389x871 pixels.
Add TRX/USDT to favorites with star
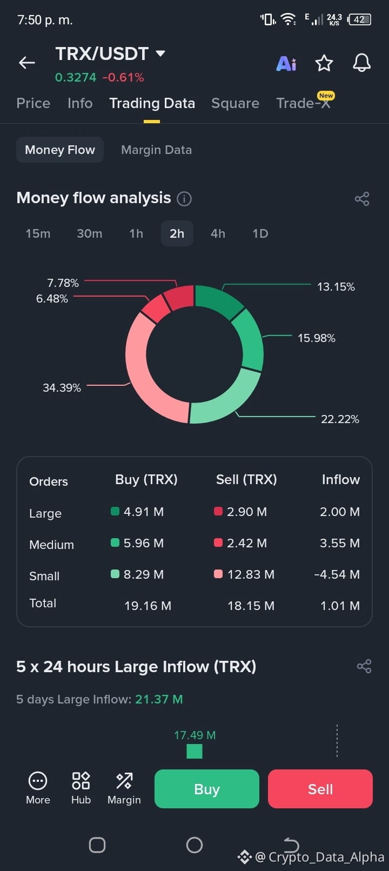(x=324, y=63)
